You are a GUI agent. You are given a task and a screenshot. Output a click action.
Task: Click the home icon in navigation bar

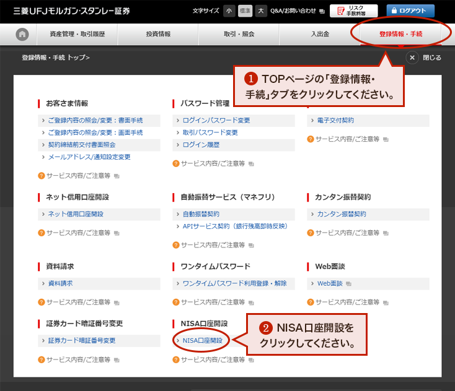pos(22,34)
